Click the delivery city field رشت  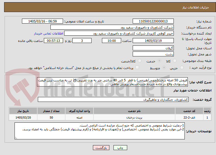pos(153,54)
